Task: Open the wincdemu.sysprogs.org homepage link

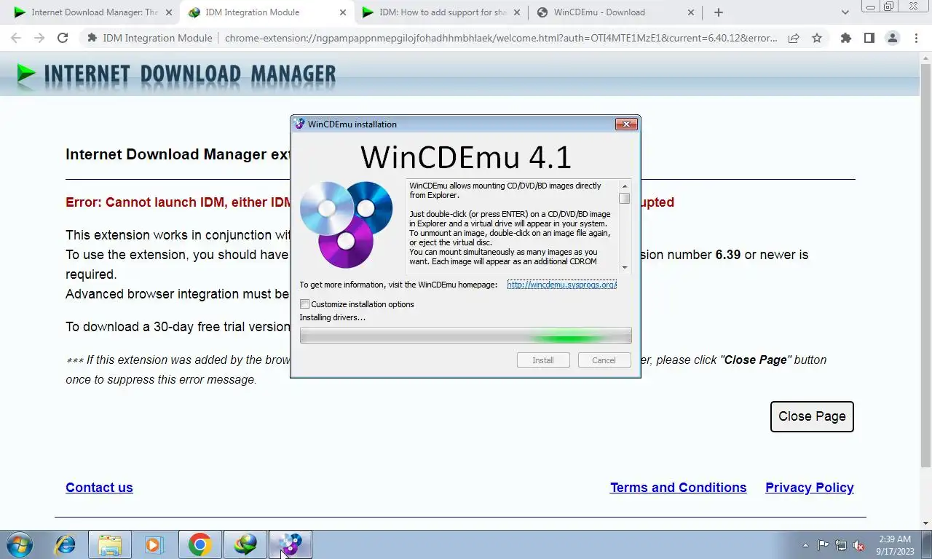Action: [x=562, y=285]
